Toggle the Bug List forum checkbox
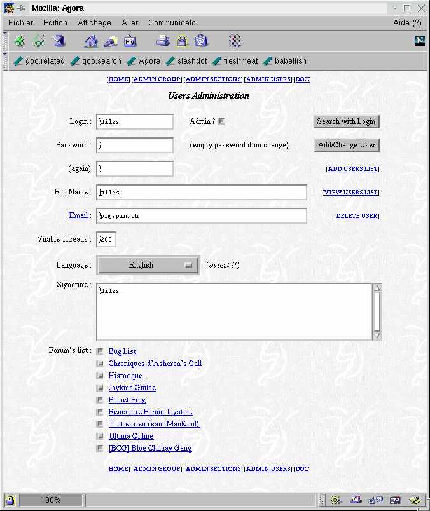Screen dimensions: 430x511 click(100, 351)
